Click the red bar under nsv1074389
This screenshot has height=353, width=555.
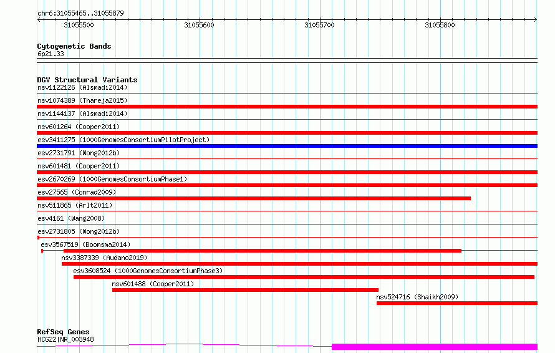coord(287,107)
